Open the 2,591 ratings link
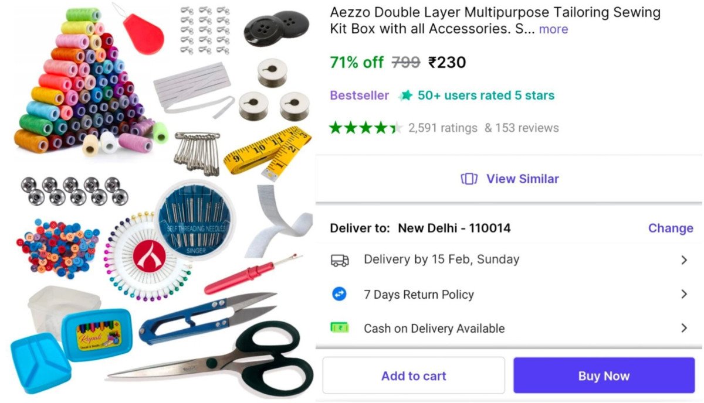This screenshot has width=704, height=403. 443,128
